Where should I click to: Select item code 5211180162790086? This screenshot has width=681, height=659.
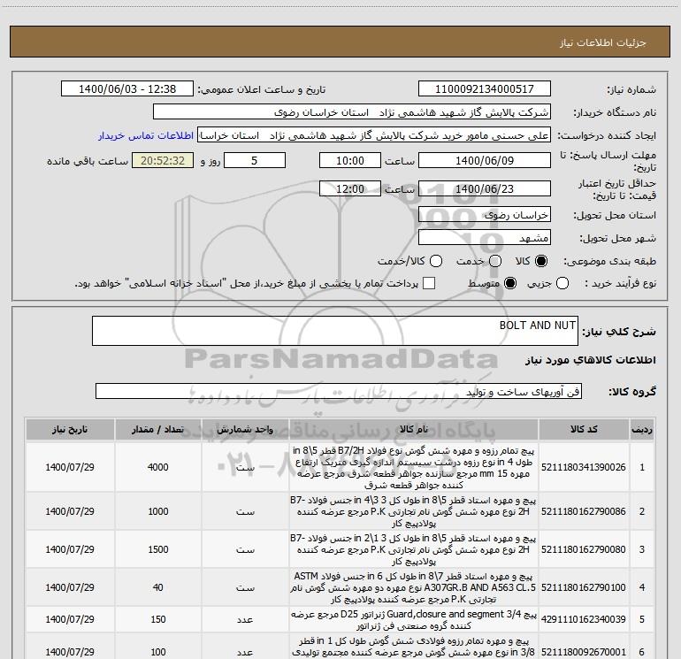pyautogui.click(x=584, y=512)
